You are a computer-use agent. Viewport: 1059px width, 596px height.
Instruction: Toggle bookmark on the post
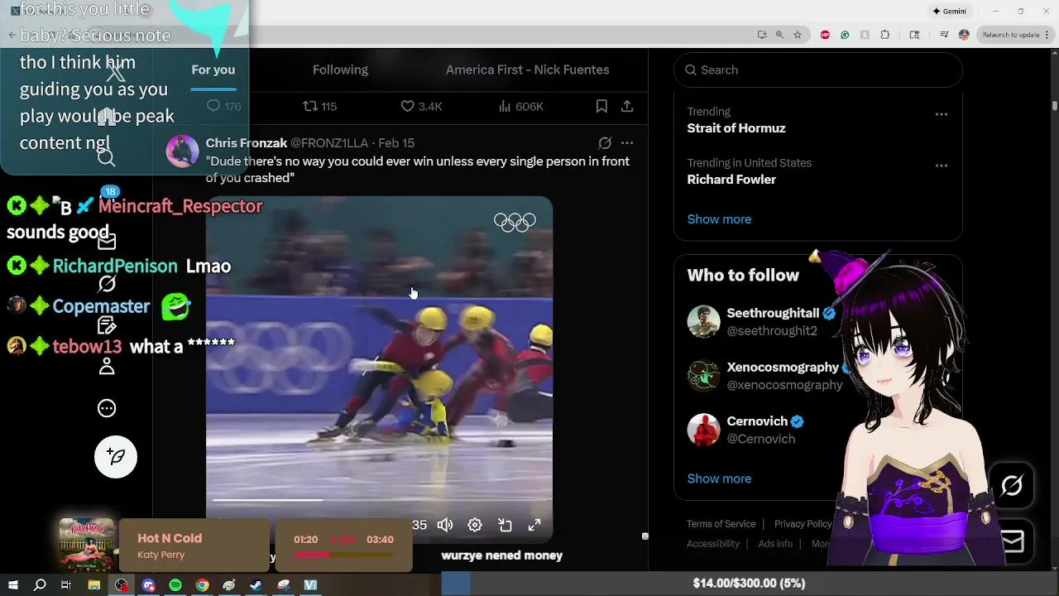click(601, 106)
